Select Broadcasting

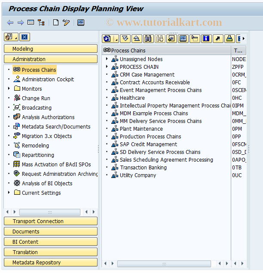coord(37,108)
